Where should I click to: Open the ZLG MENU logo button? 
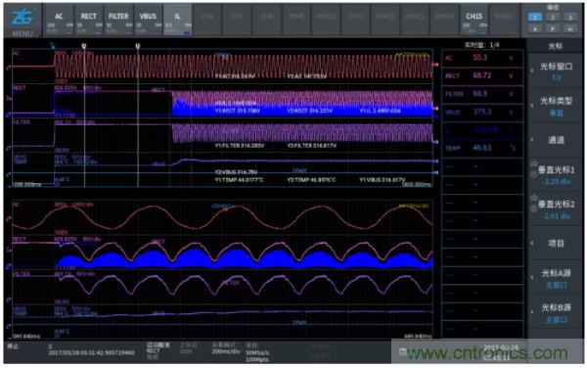tap(23, 21)
